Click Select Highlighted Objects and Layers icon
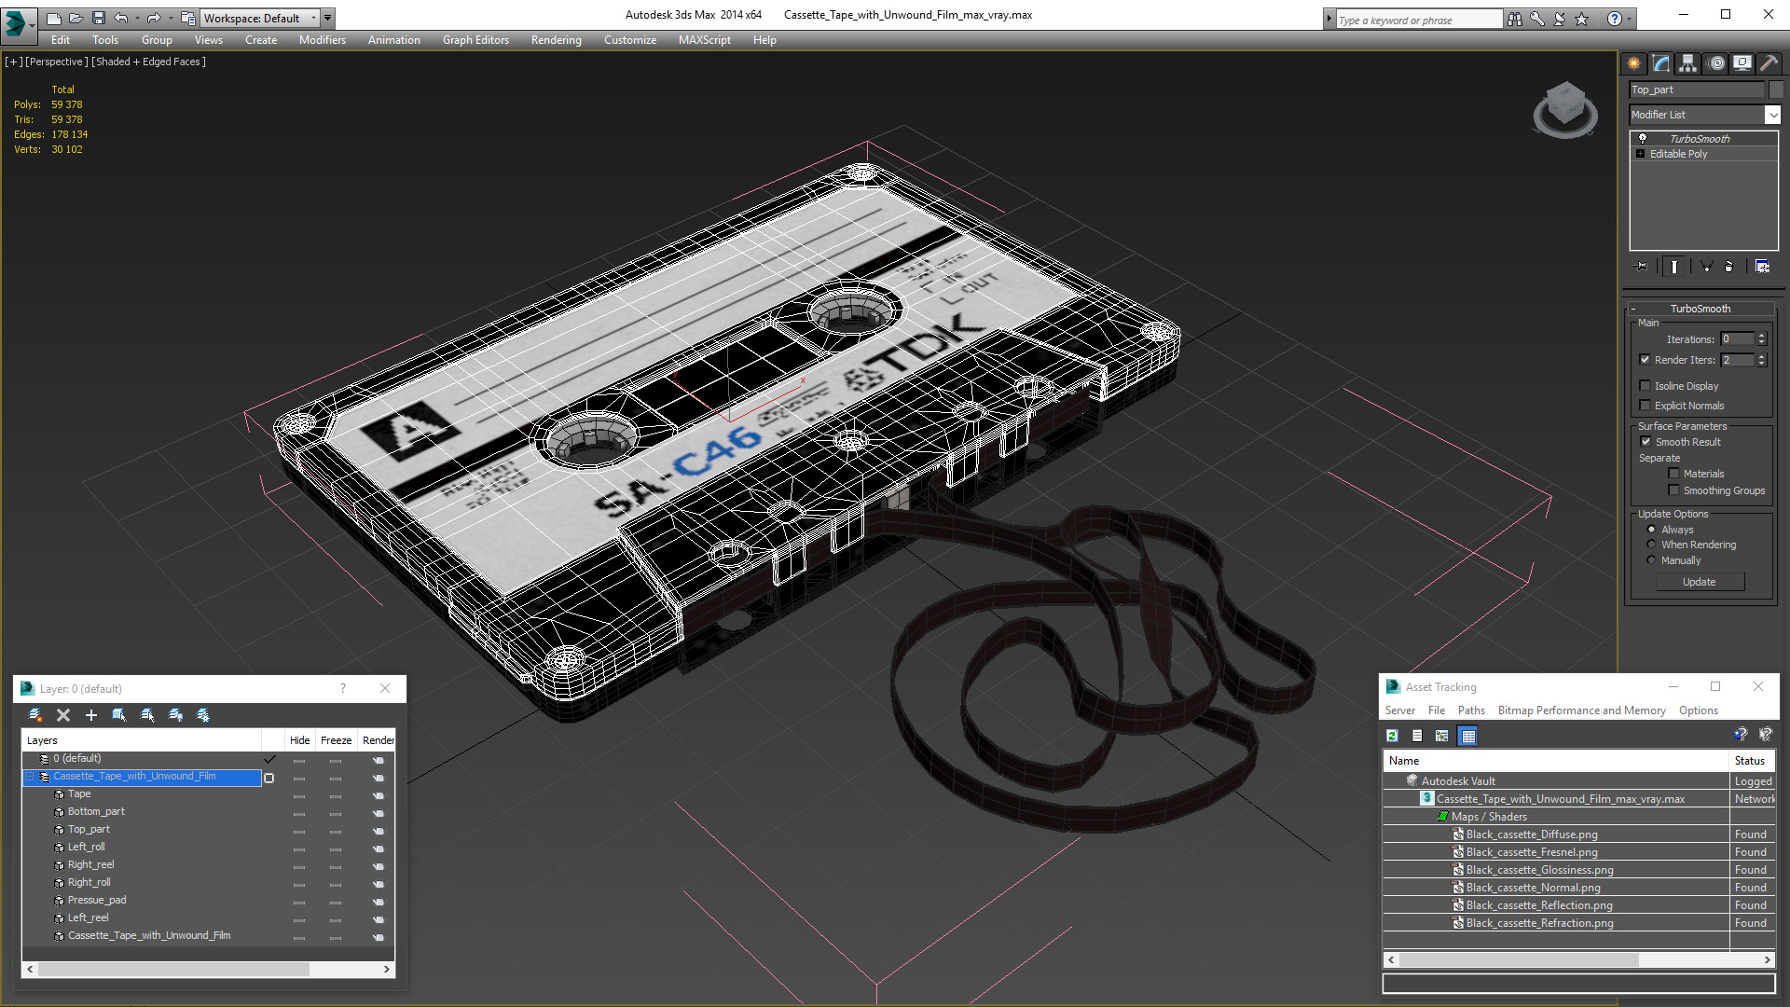 (119, 715)
